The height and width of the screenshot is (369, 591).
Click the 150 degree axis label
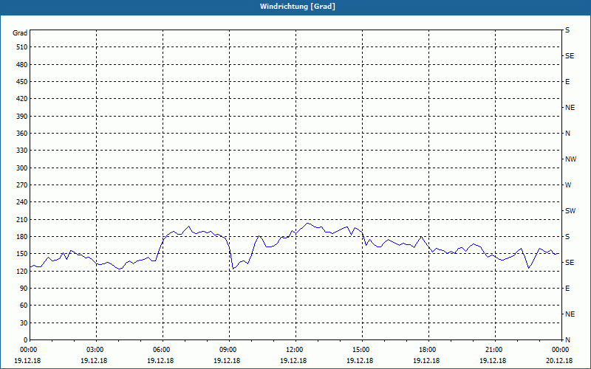point(22,254)
